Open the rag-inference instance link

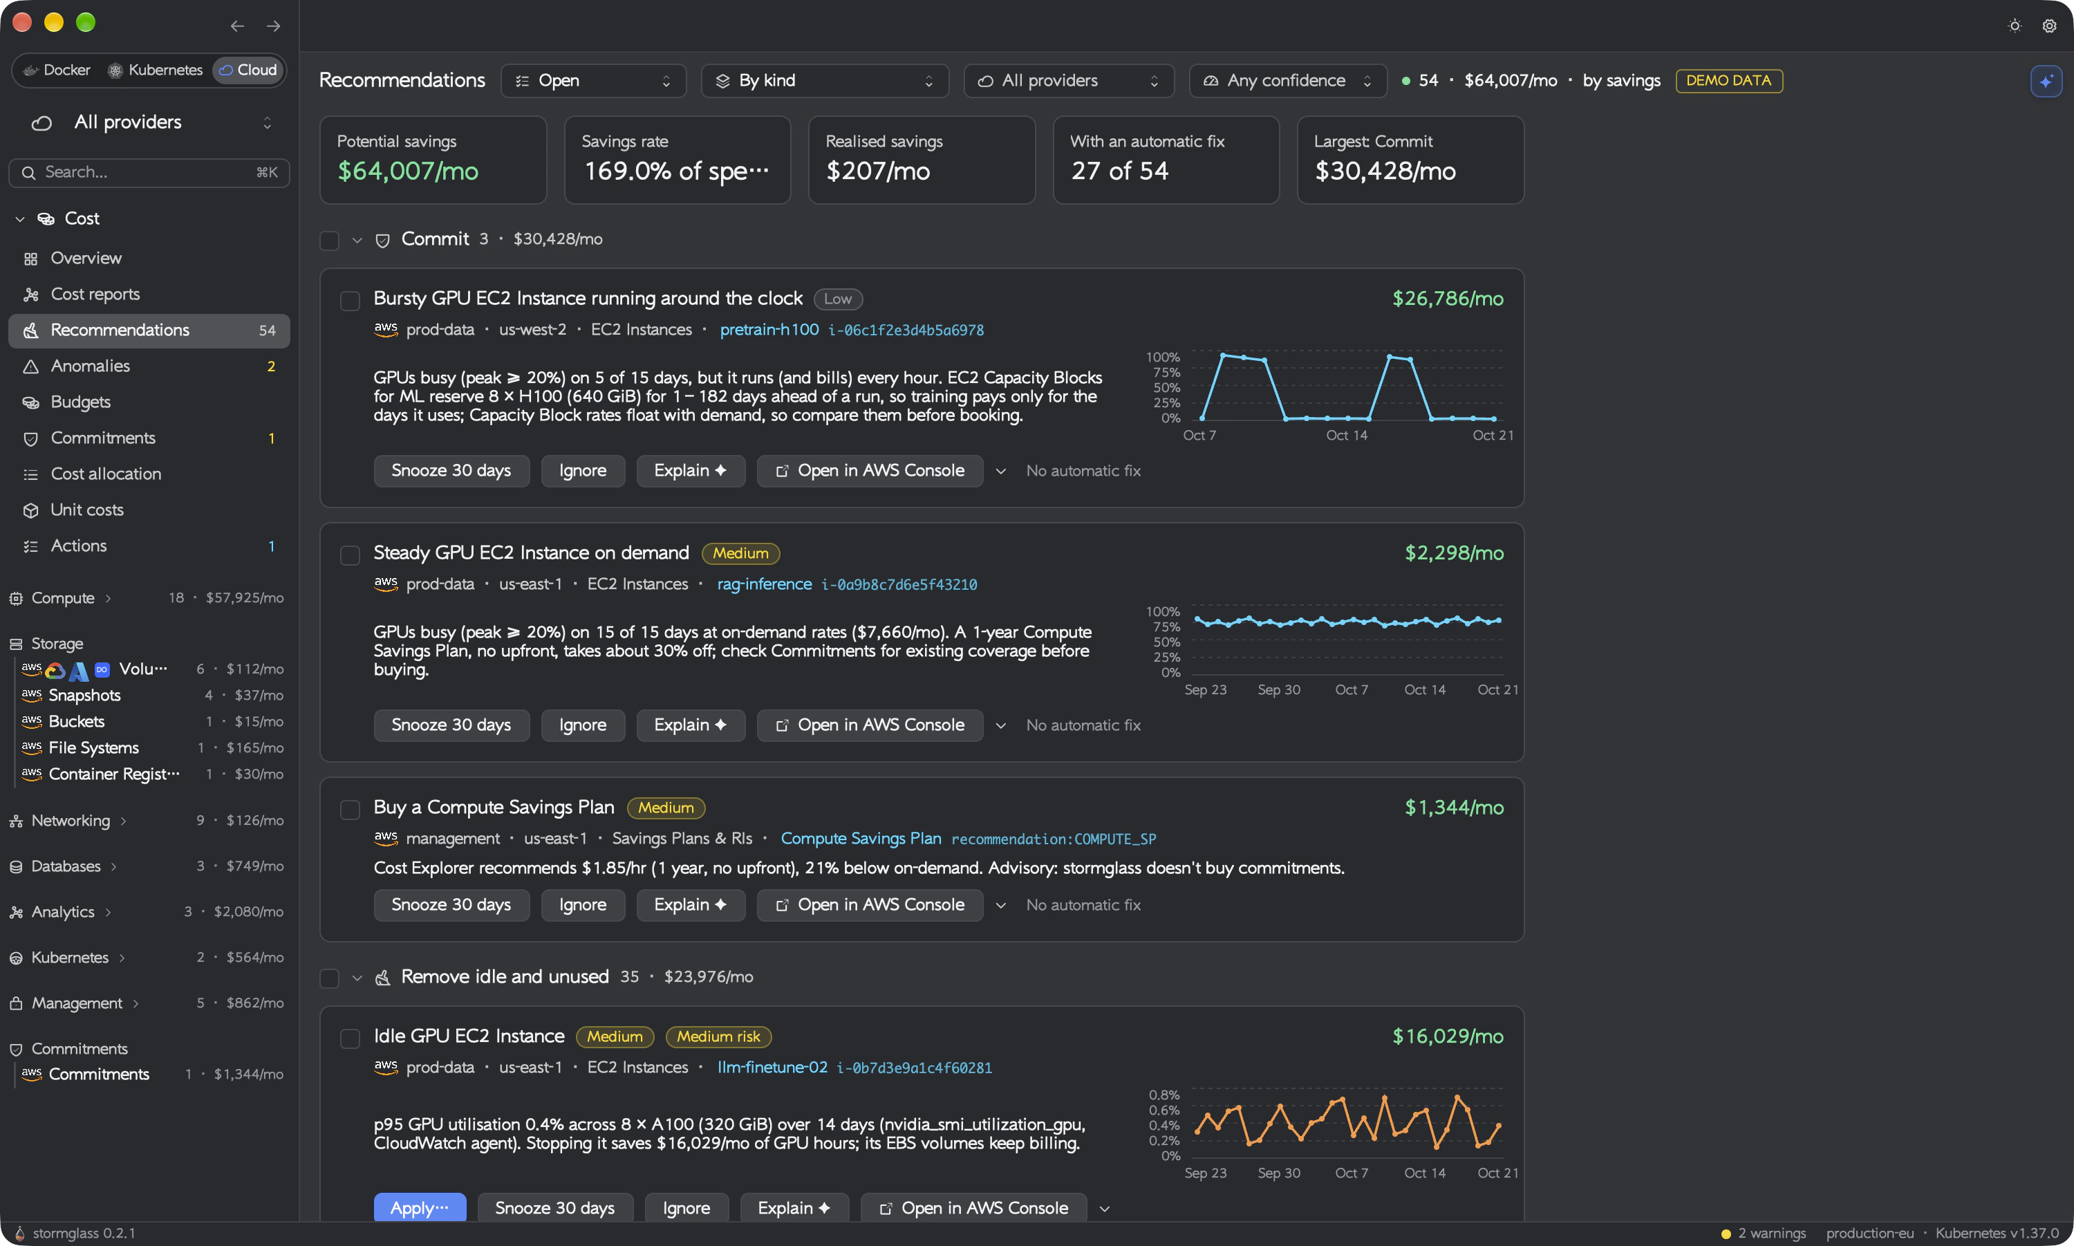pyautogui.click(x=765, y=584)
